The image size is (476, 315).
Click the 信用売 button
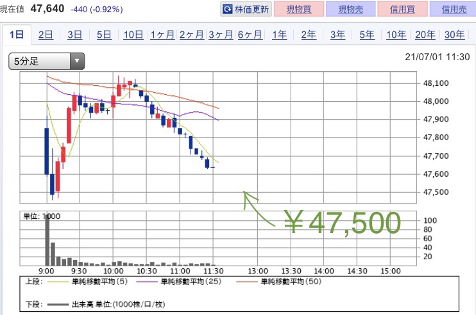454,9
